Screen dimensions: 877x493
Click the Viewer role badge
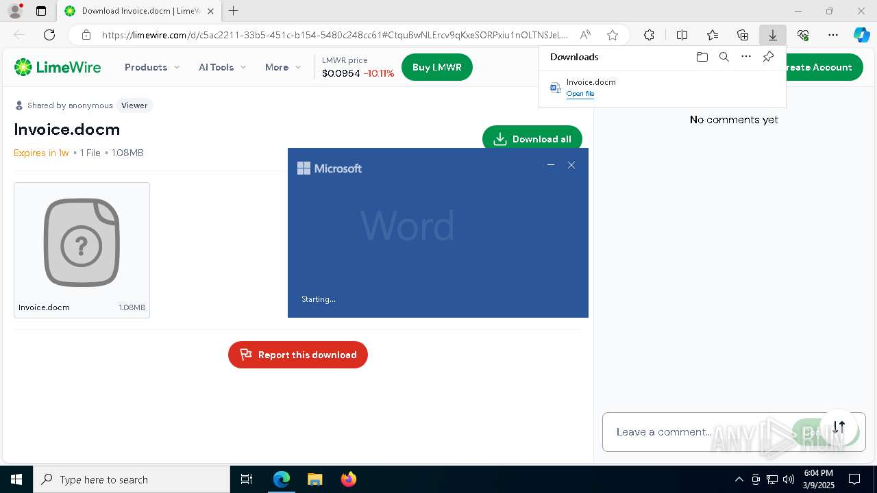[134, 105]
